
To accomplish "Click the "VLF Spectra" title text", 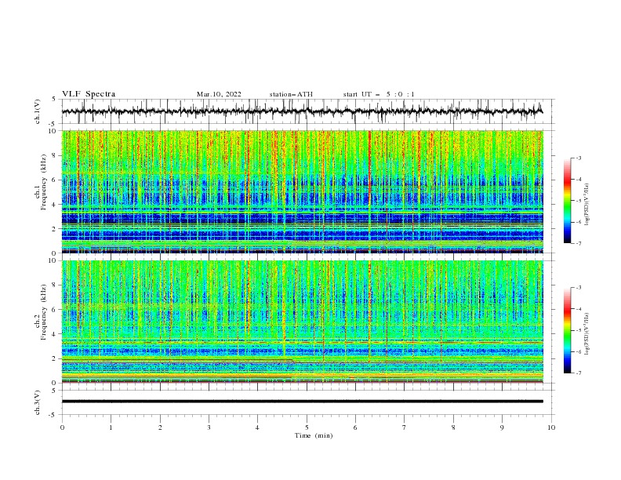I will [89, 94].
